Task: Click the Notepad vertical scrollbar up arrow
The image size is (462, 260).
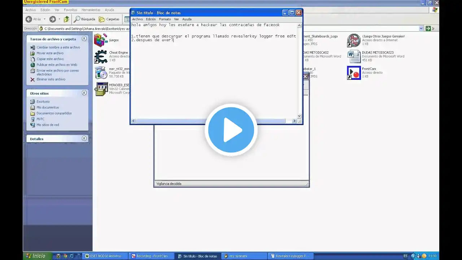Action: click(299, 26)
